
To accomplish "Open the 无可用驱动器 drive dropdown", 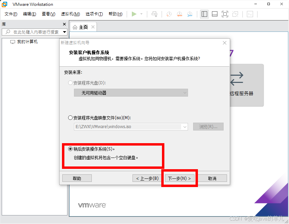I will click(x=131, y=93).
